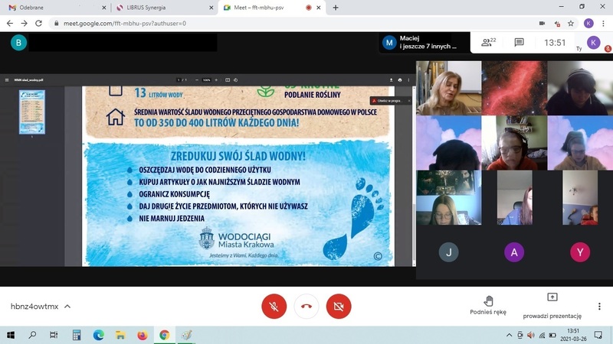Raise hand with Podnieś rękę

(488, 305)
